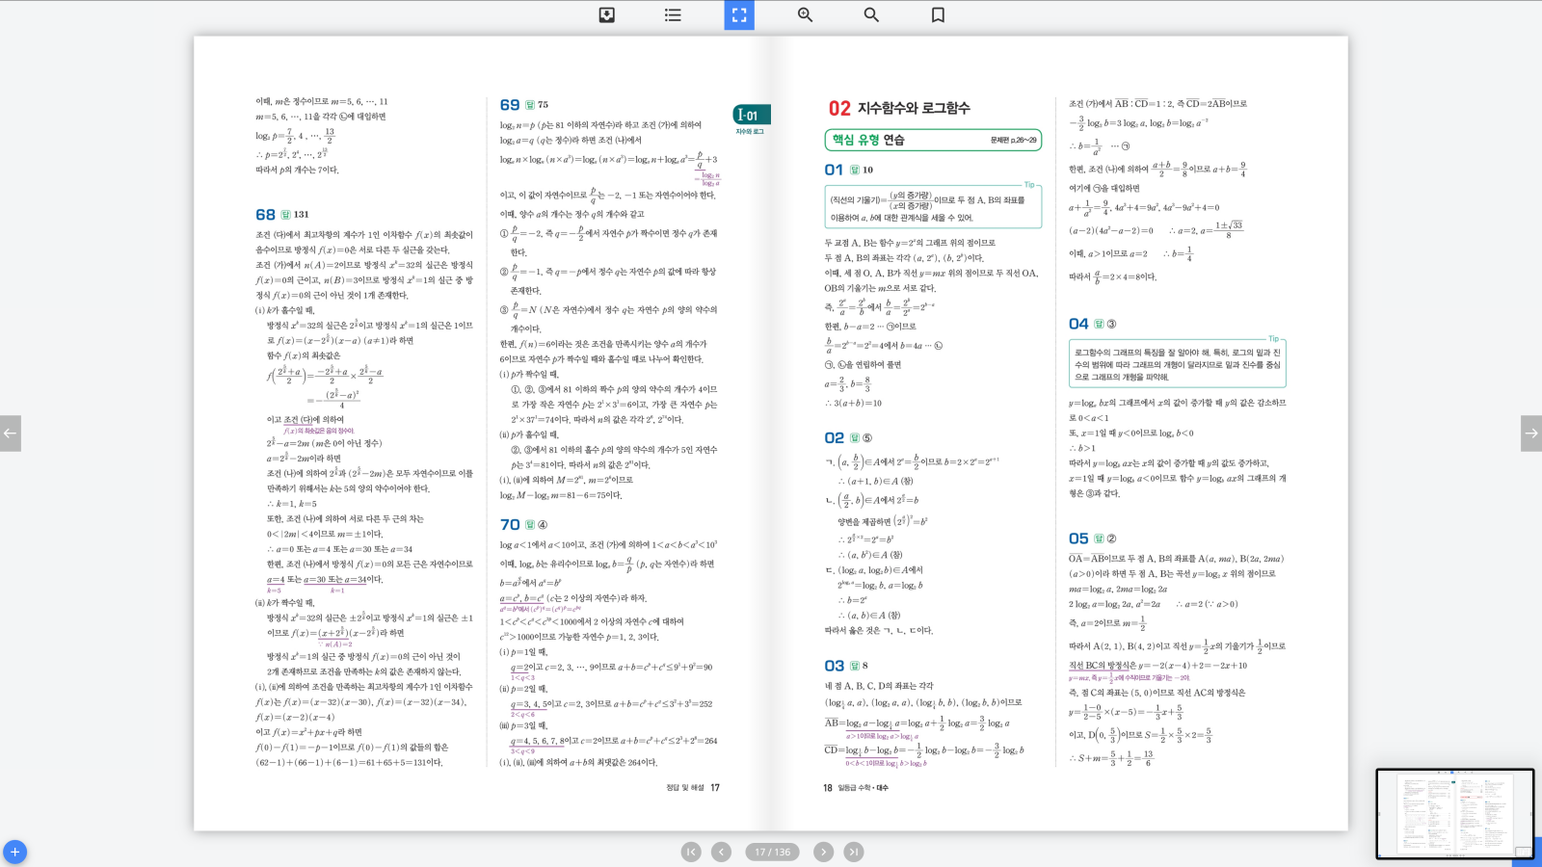1542x867 pixels.
Task: Click the 핵심 유형 연습 section banner
Action: pyautogui.click(x=932, y=140)
